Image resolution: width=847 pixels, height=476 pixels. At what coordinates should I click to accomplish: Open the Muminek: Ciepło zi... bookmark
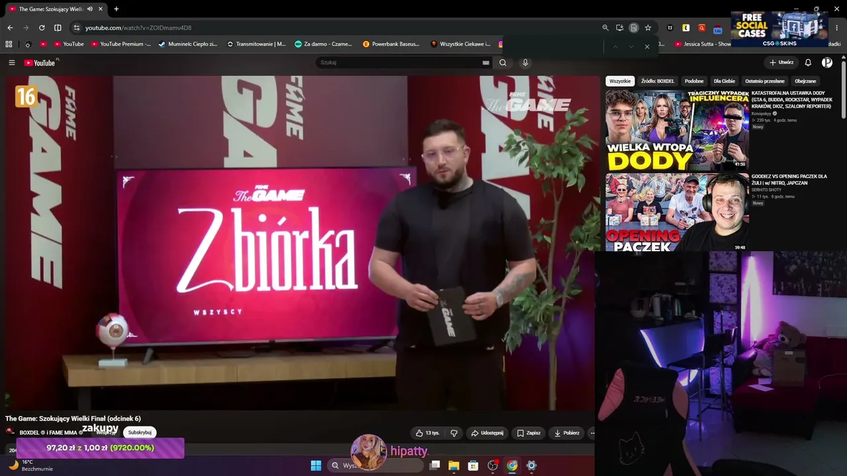188,44
